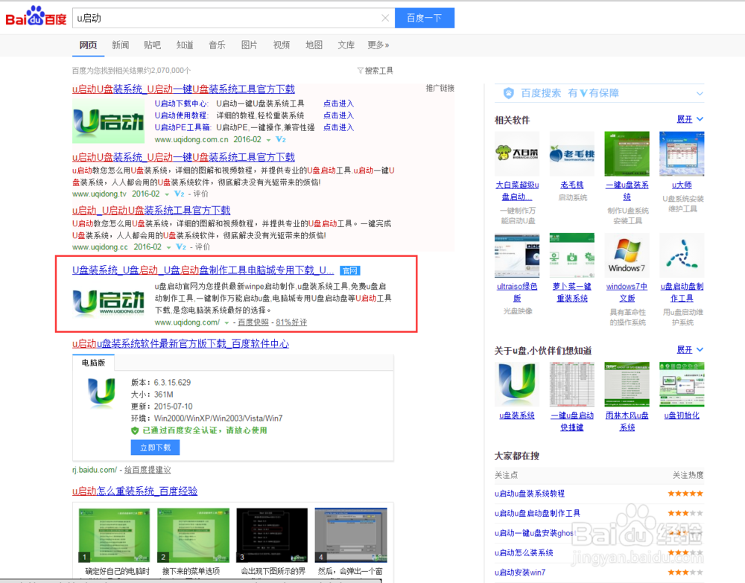
Task: Expand arrow beside www.uqidong.cc
Action: (x=168, y=247)
